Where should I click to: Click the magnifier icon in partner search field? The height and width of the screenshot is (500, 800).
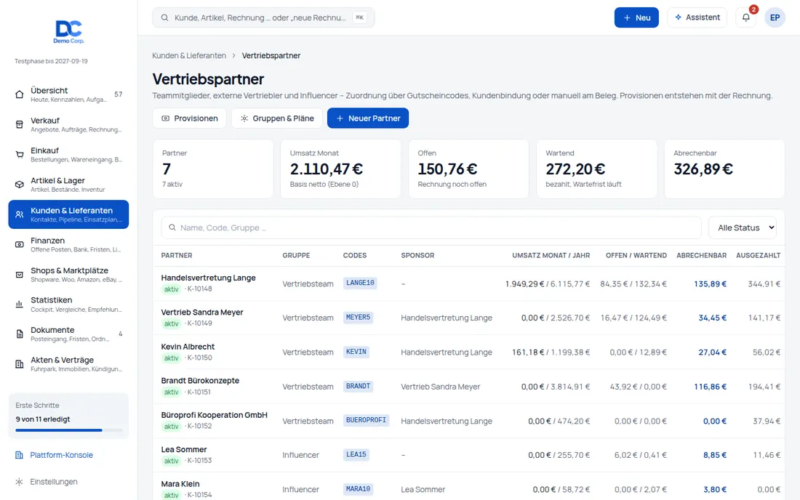(x=172, y=227)
